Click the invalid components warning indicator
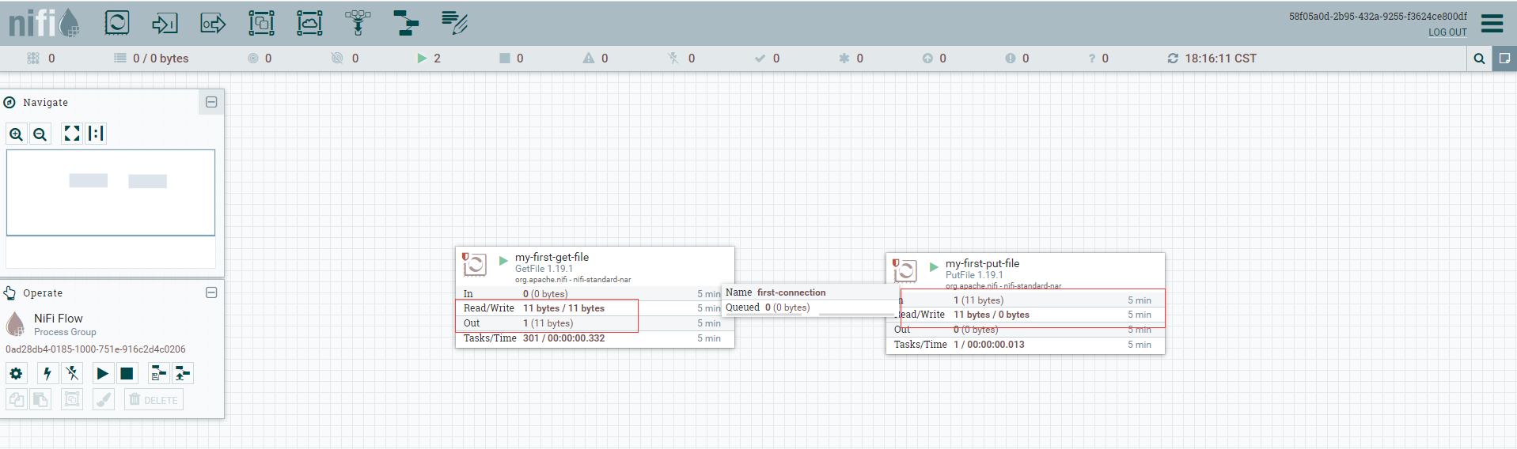Image resolution: width=1517 pixels, height=449 pixels. pyautogui.click(x=588, y=58)
